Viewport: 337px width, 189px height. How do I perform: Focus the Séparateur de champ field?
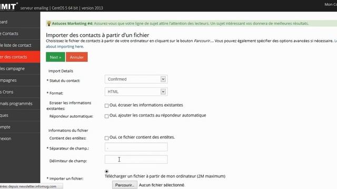click(x=136, y=147)
